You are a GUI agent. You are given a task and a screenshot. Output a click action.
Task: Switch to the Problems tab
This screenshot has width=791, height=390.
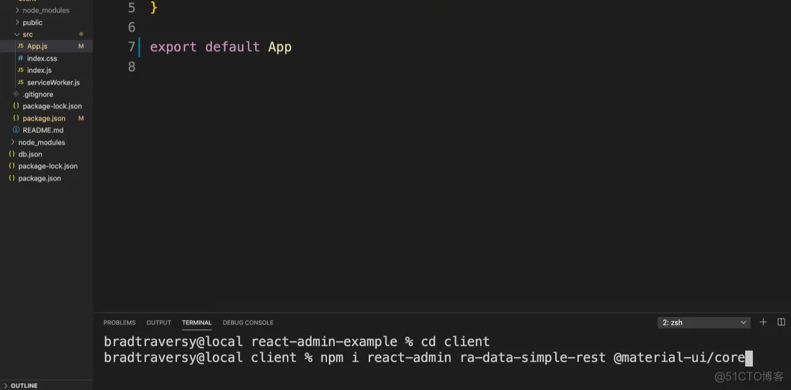pyautogui.click(x=119, y=322)
